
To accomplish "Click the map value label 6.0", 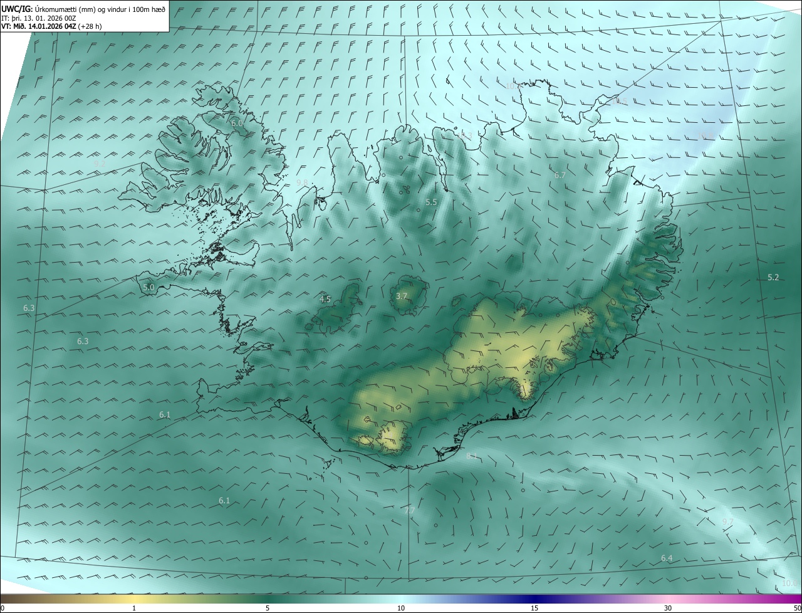I will click(237, 123).
